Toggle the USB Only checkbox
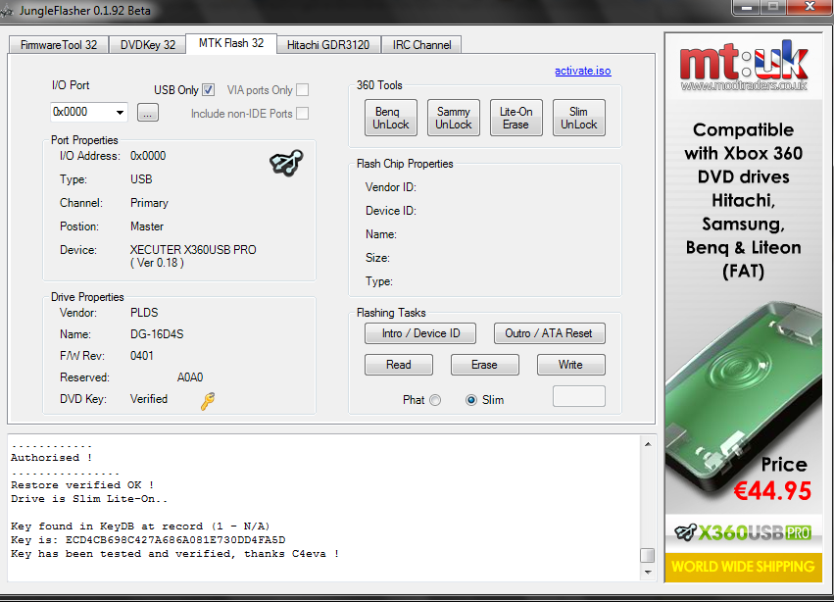 point(209,90)
